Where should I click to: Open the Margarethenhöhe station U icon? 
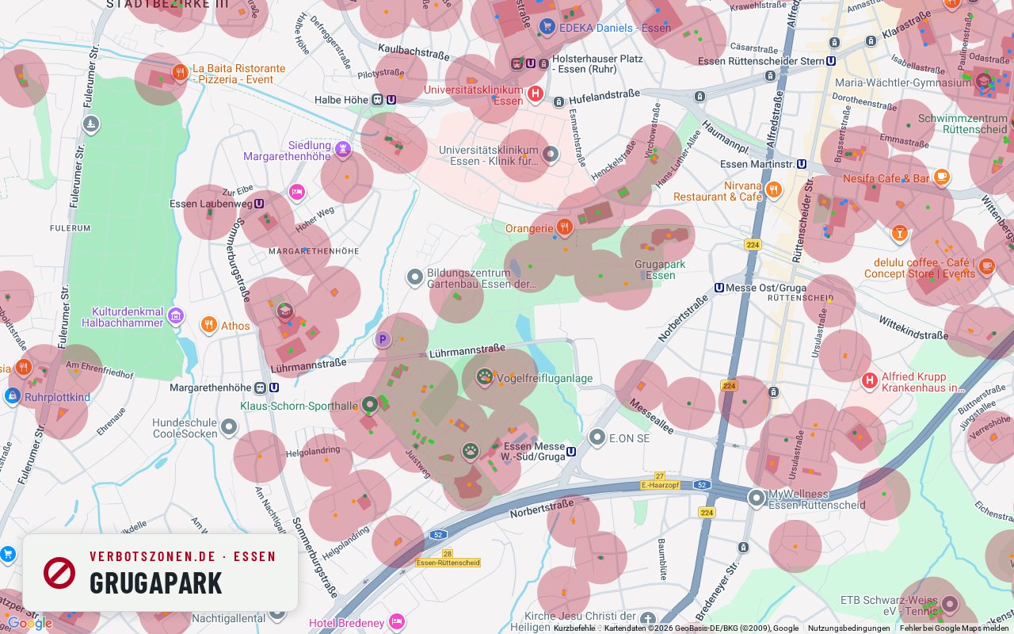[274, 388]
